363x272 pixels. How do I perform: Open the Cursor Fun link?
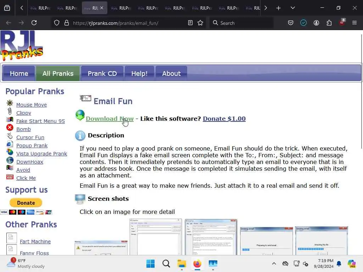point(30,137)
